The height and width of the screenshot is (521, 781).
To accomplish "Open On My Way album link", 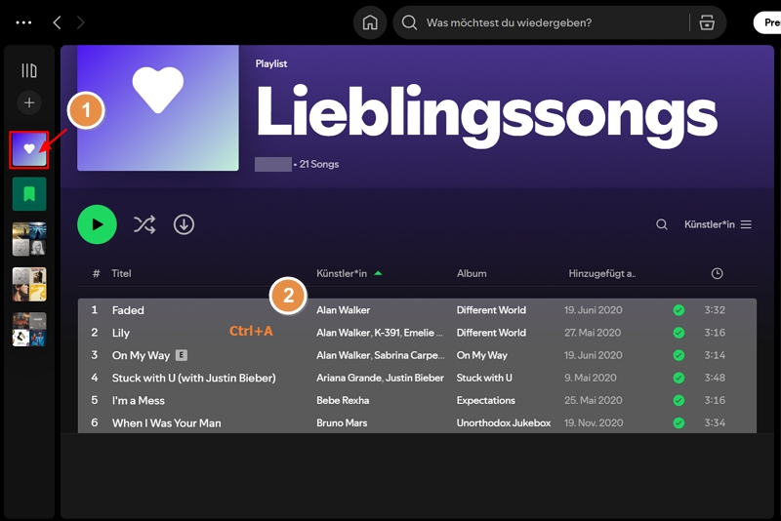I will pos(481,355).
